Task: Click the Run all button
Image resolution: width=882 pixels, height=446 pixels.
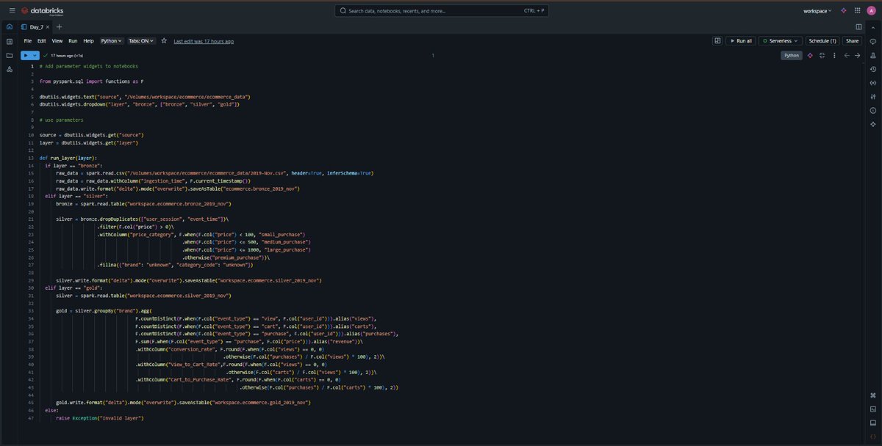Action: (x=741, y=41)
